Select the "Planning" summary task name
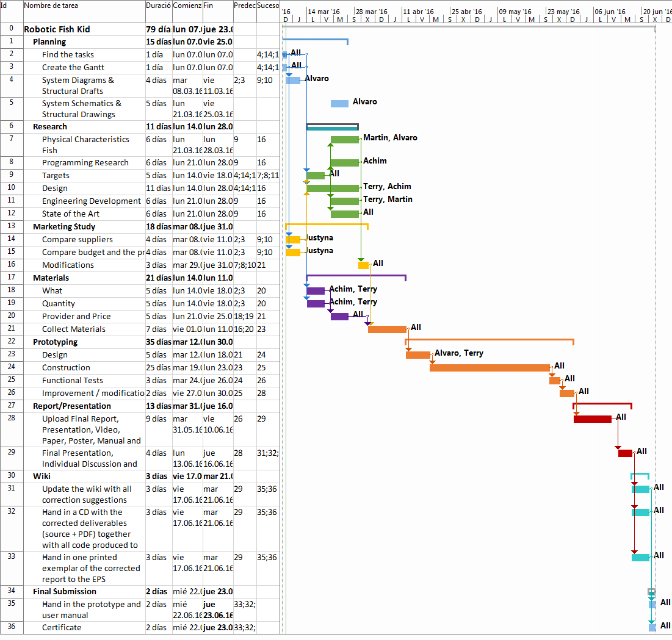Screen dimensions: 672x640 click(49, 42)
